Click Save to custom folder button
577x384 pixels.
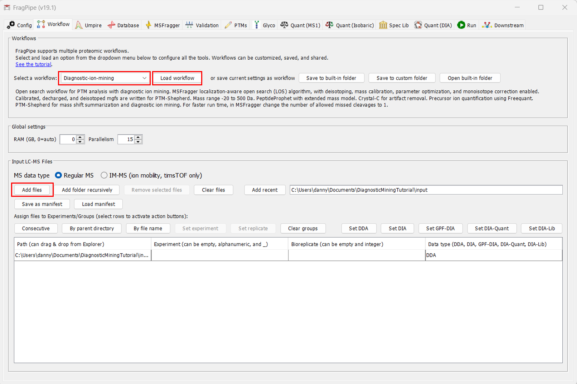point(402,78)
